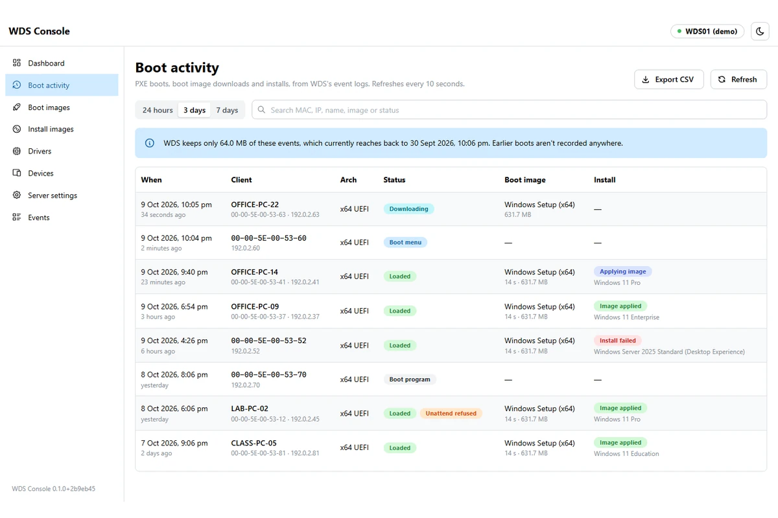Click the OFFICE-PC-09 client name
Image resolution: width=778 pixels, height=518 pixels.
255,306
